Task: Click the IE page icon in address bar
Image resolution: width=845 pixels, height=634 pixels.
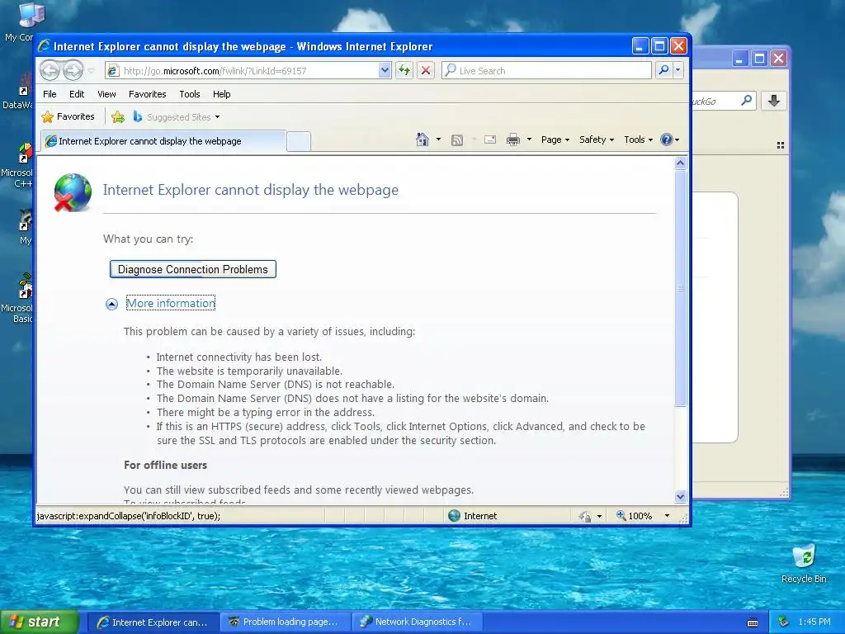Action: tap(112, 71)
